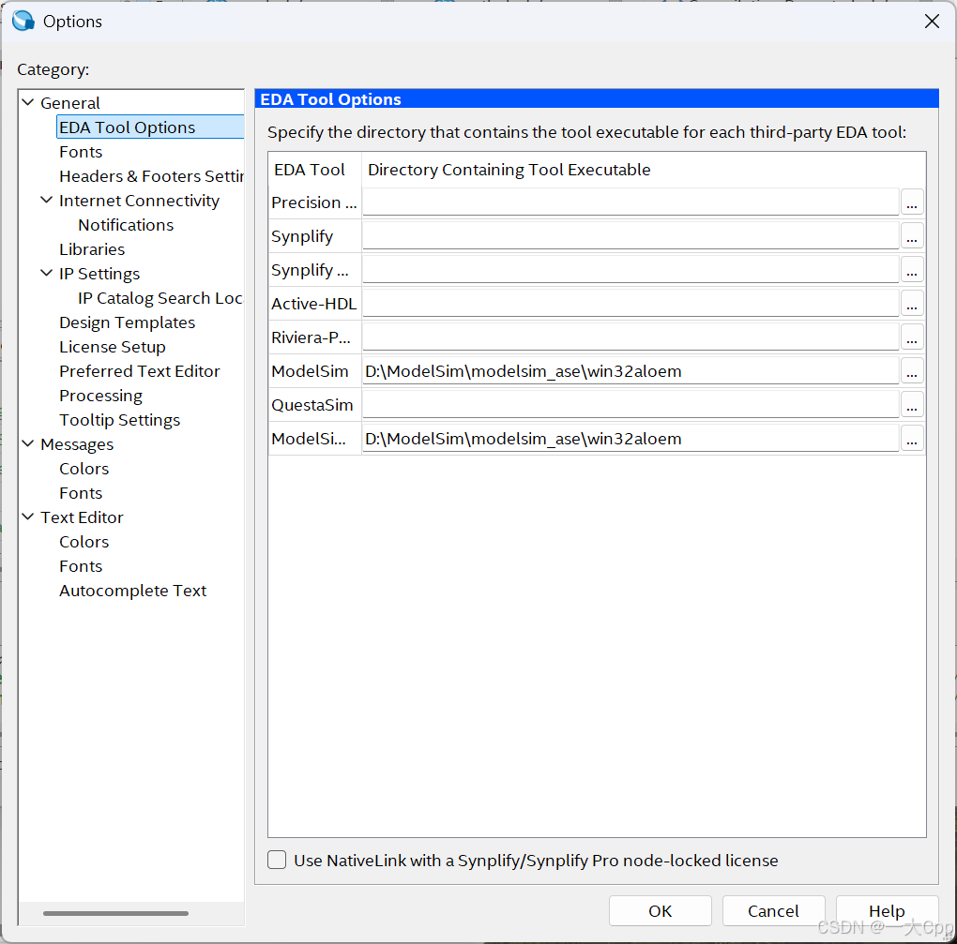Image resolution: width=957 pixels, height=944 pixels.
Task: Click the Active-HDL directory field
Action: click(630, 304)
